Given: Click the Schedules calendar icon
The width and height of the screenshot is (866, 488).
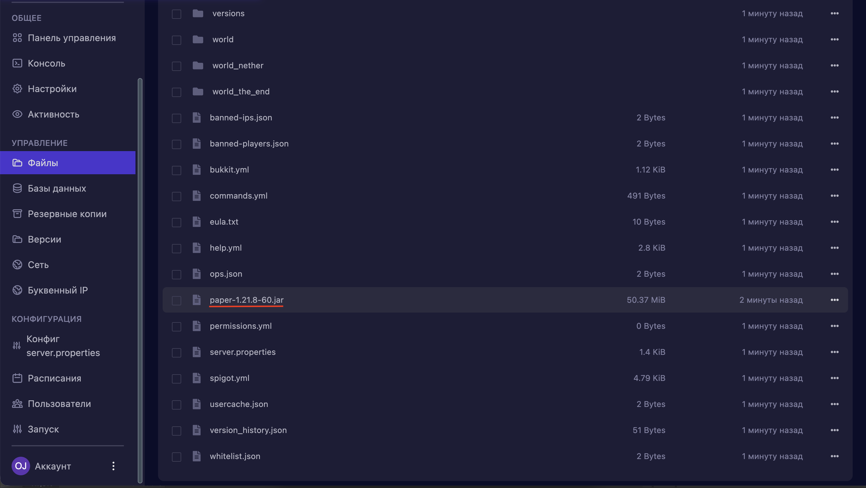Looking at the screenshot, I should (17, 378).
